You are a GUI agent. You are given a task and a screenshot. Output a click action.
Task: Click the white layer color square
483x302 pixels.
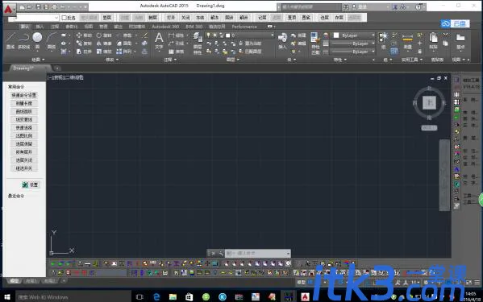pos(228,35)
